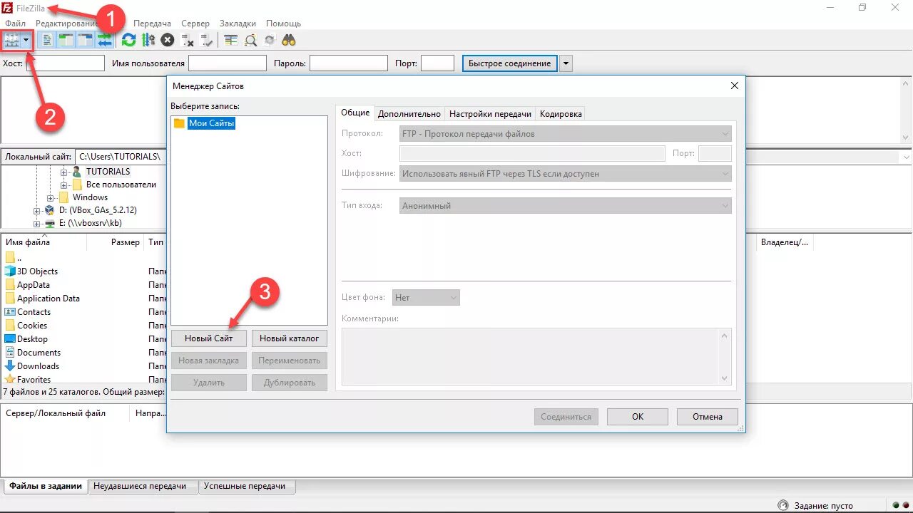Click the Порт field in quickconnect bar

tap(437, 63)
